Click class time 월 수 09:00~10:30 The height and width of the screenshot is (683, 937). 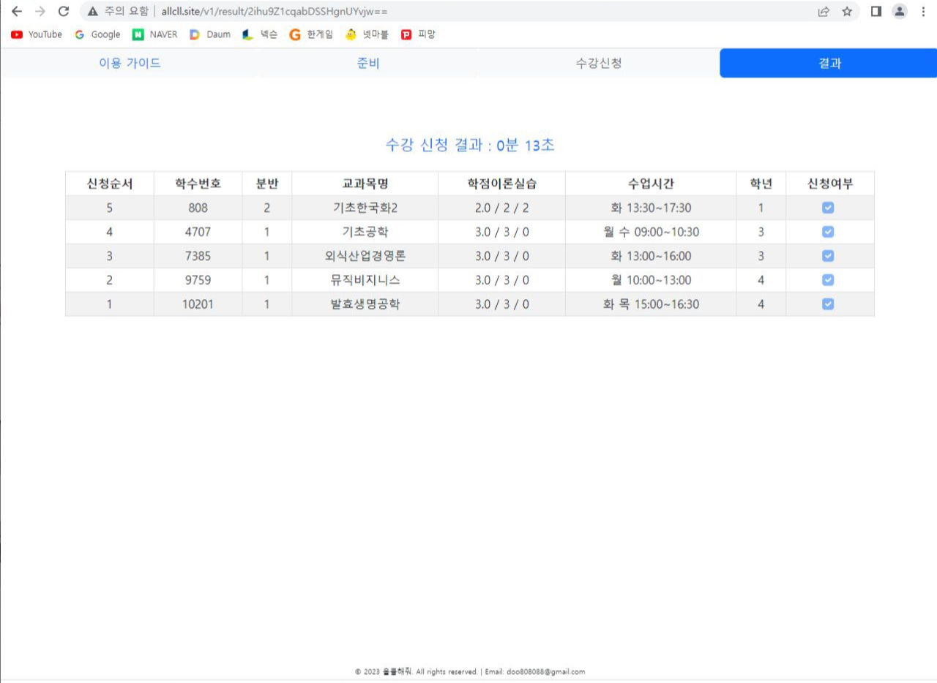tap(651, 232)
